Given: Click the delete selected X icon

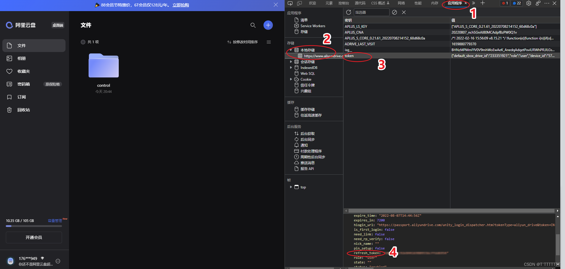Looking at the screenshot, I should click(x=404, y=12).
